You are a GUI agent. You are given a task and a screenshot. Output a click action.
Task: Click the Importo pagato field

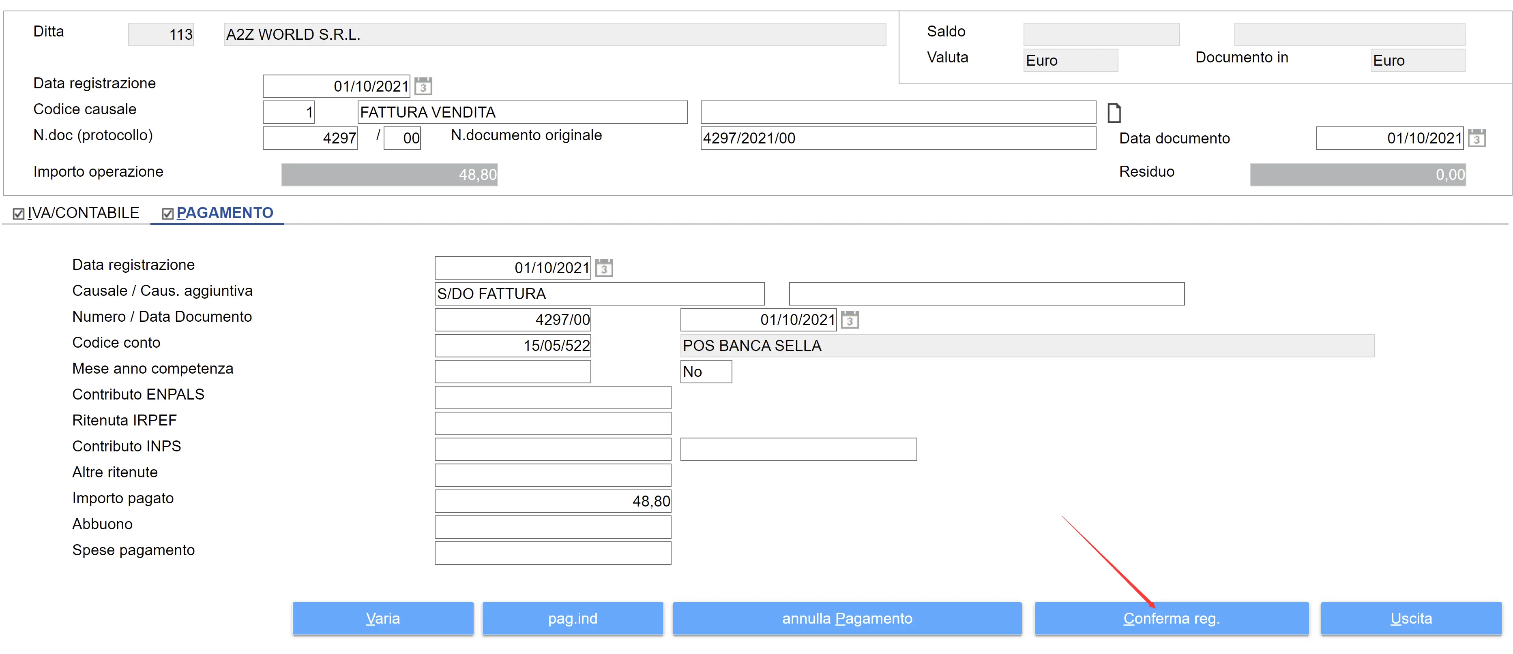click(552, 501)
